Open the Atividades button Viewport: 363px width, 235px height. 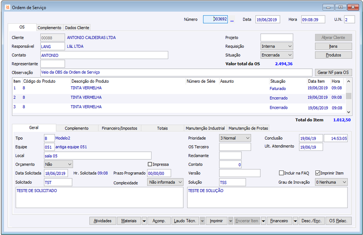(103, 221)
